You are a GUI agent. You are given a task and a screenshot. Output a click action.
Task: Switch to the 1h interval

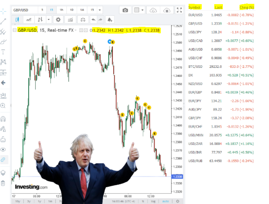[61, 10]
